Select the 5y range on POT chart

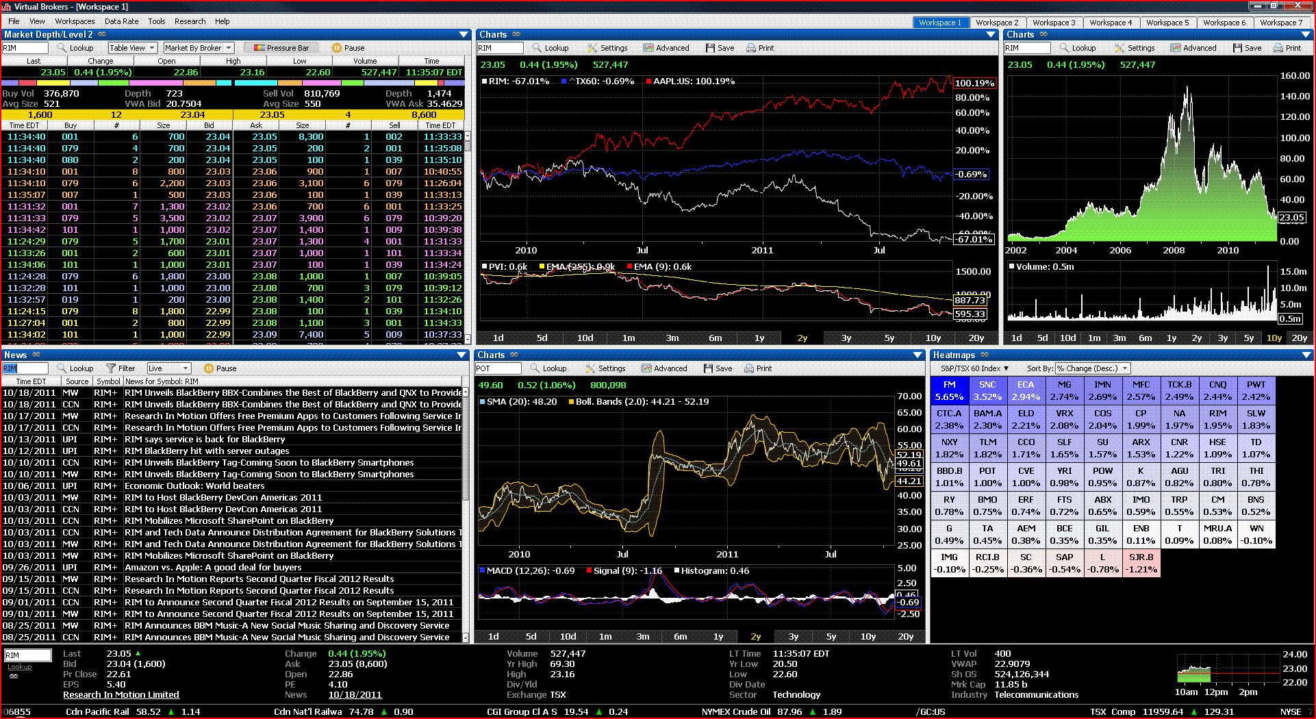click(x=831, y=636)
